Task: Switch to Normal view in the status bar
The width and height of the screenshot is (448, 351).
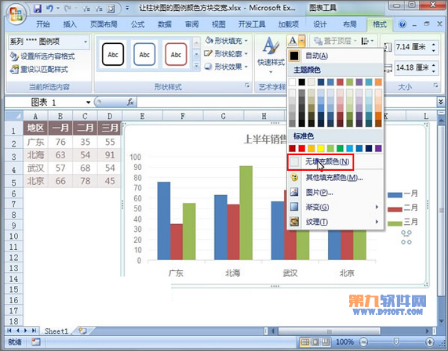Action: 305,342
